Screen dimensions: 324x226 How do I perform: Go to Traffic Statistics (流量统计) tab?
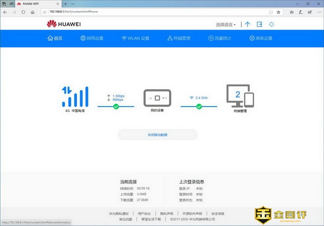[219, 38]
